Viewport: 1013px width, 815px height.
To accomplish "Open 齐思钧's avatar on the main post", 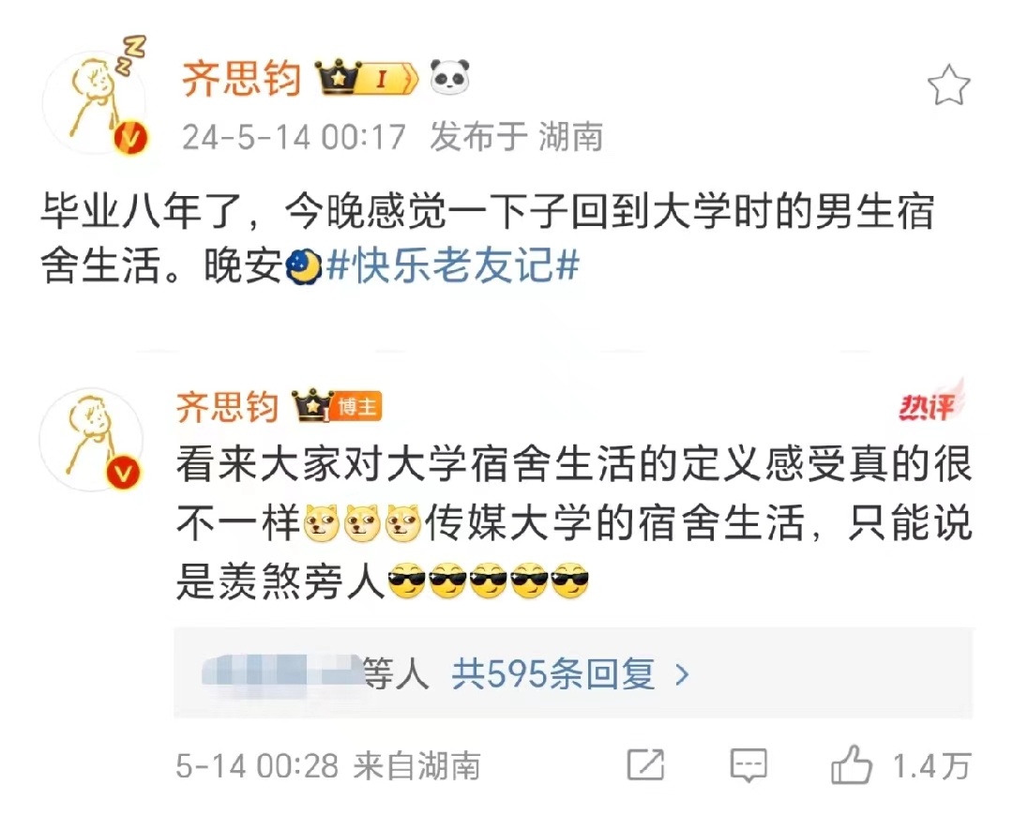I will tap(95, 100).
